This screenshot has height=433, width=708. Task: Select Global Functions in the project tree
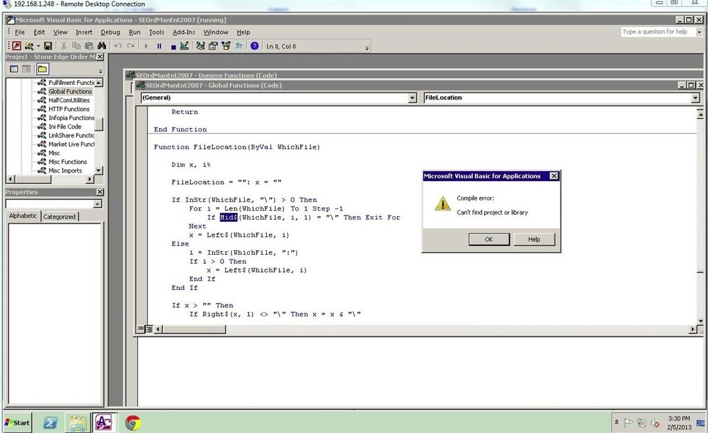(70, 91)
